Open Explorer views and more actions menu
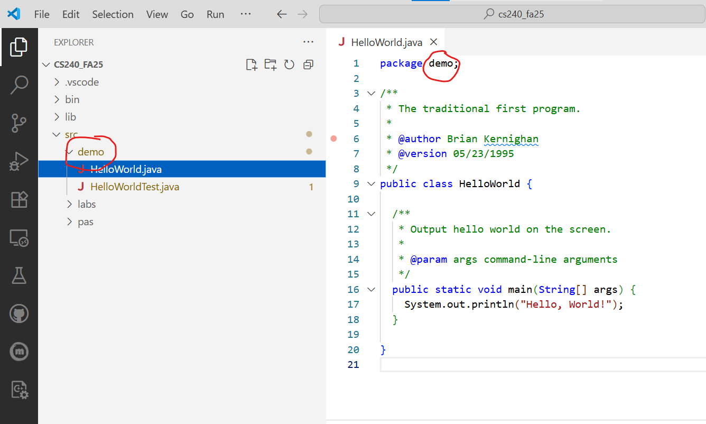This screenshot has width=706, height=424. (x=308, y=42)
